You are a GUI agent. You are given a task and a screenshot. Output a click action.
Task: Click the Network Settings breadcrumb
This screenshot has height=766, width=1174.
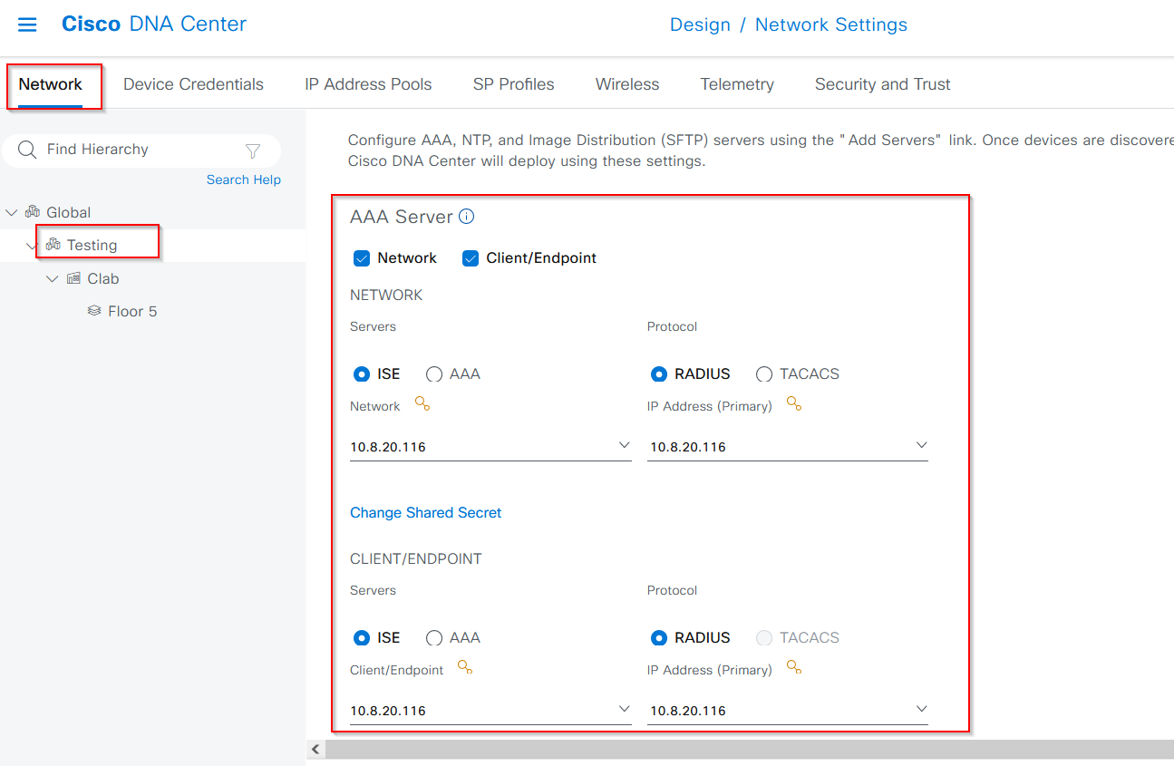pos(831,24)
